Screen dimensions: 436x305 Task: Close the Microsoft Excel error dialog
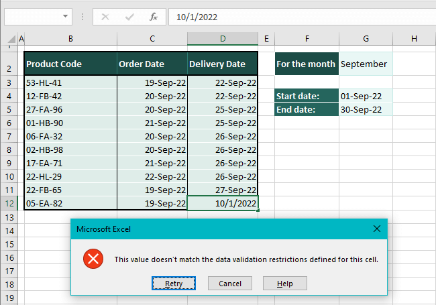[377, 229]
